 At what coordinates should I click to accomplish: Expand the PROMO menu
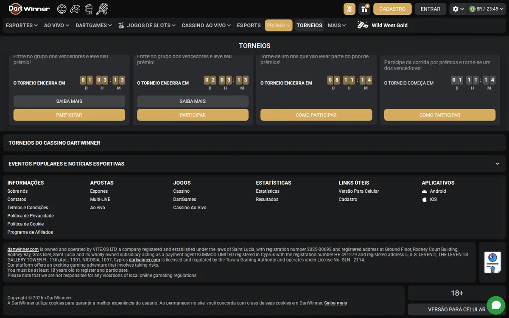click(279, 25)
